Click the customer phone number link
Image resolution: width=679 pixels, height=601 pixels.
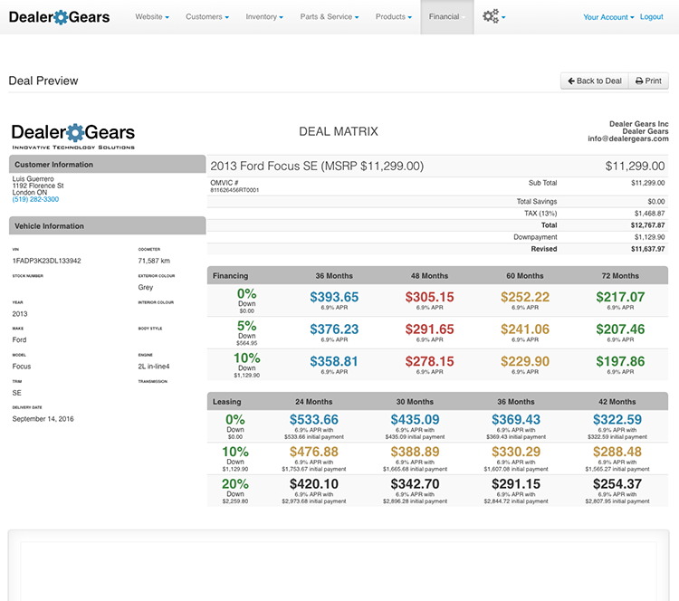35,199
